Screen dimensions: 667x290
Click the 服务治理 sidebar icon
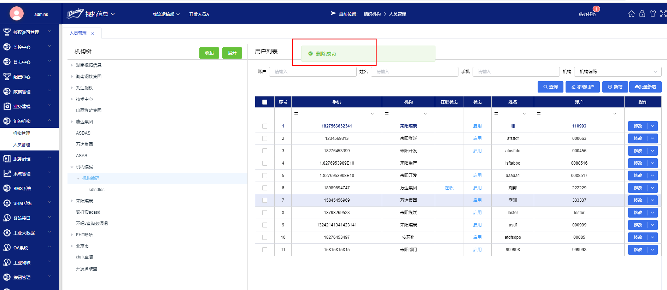tap(7, 159)
